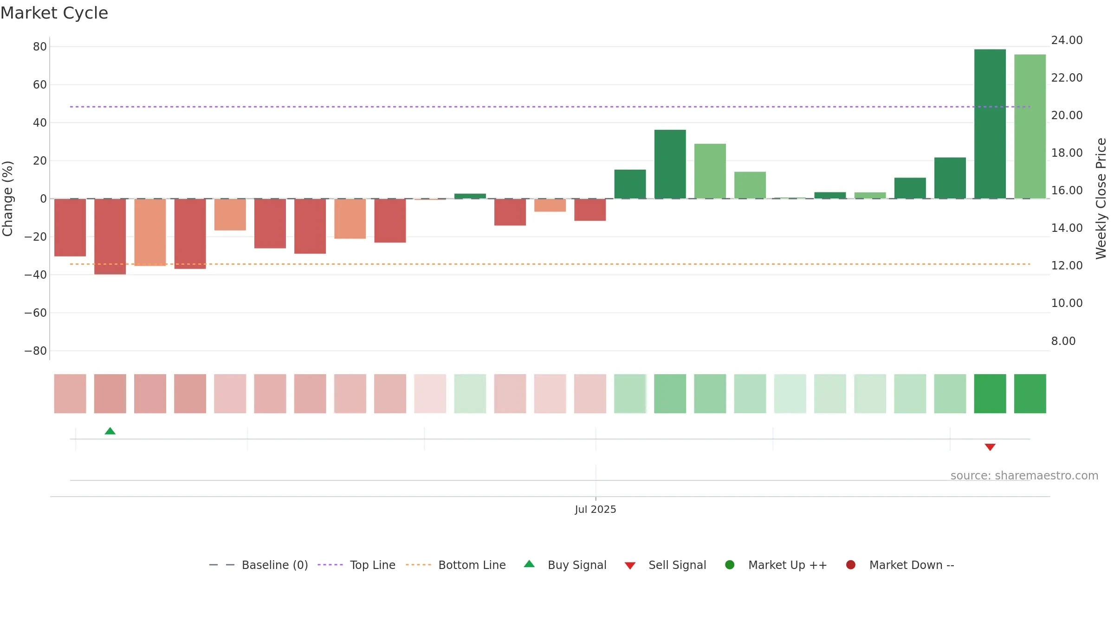Toggle the Sell Signal legend entry

(665, 565)
